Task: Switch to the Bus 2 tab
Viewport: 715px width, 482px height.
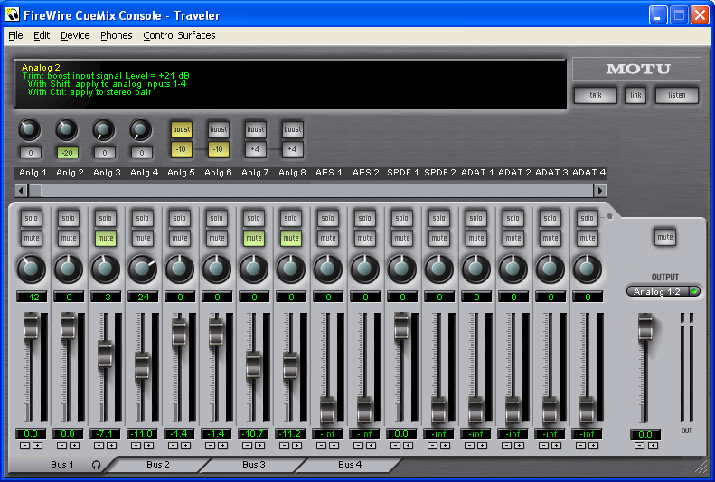Action: pyautogui.click(x=158, y=464)
